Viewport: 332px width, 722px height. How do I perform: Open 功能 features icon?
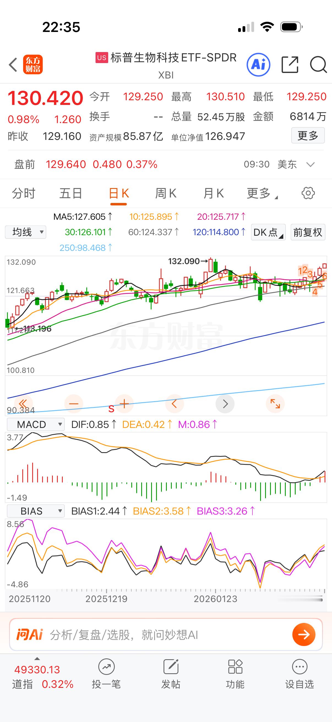[x=235, y=674]
